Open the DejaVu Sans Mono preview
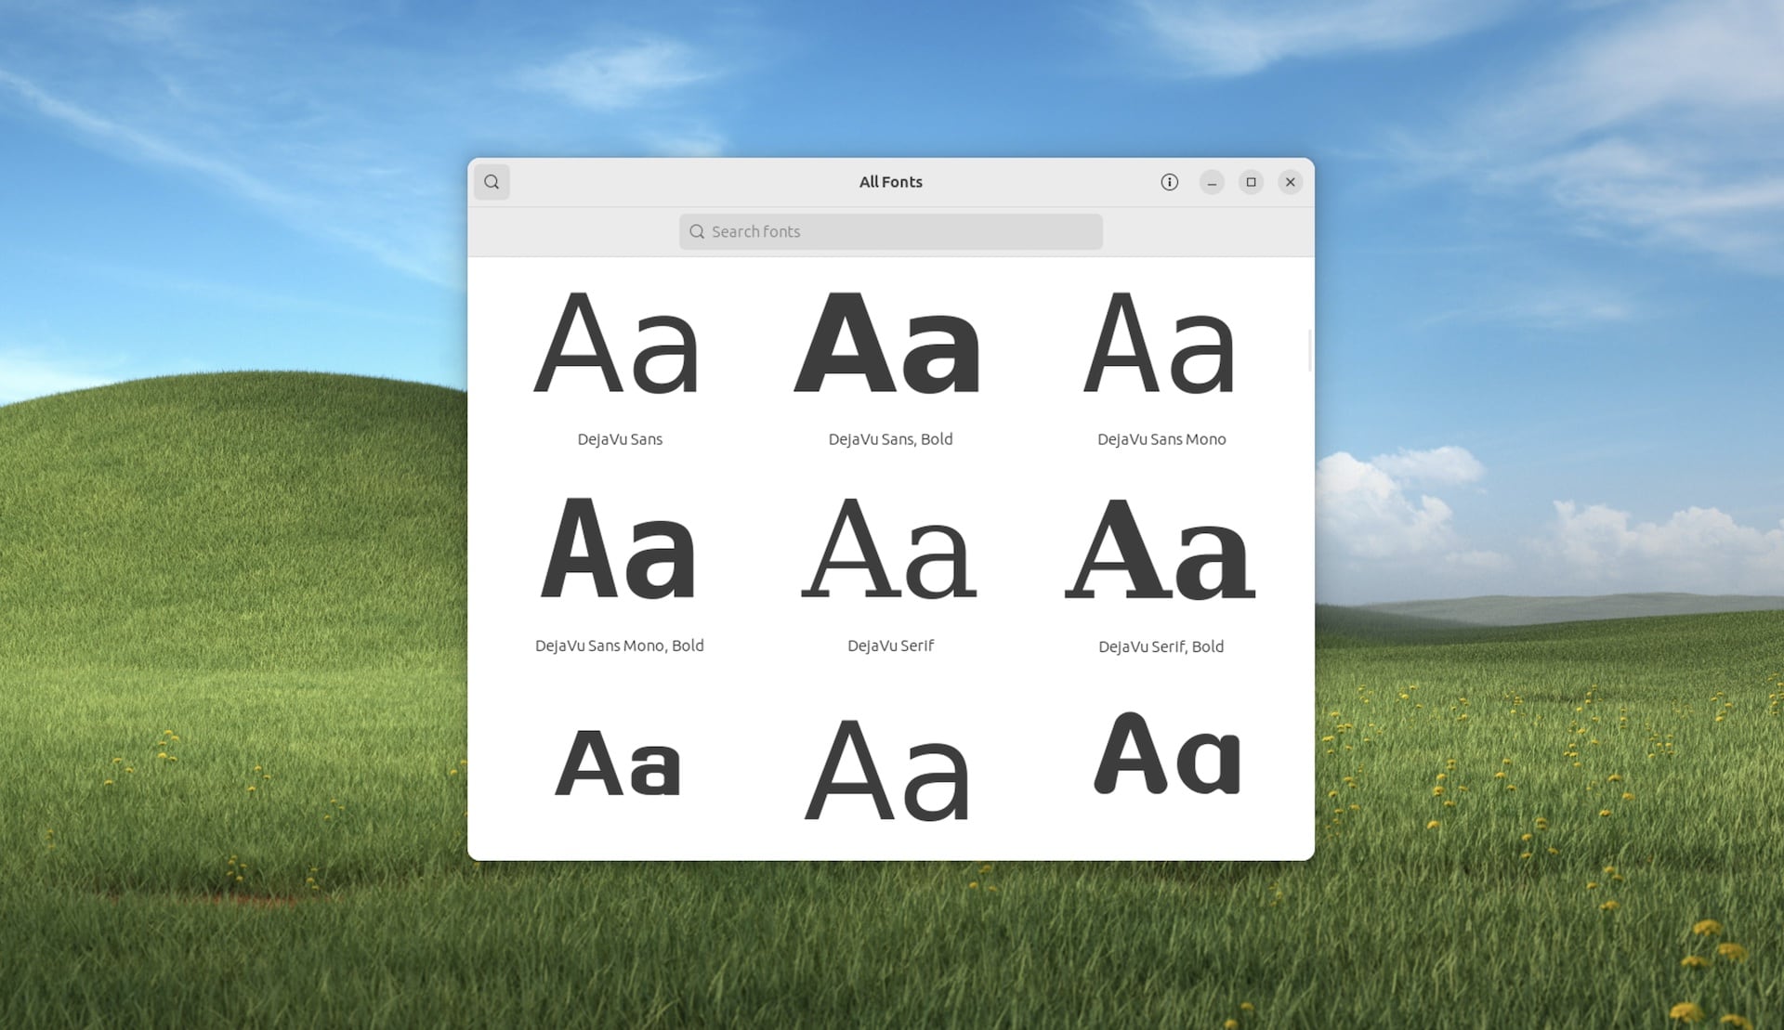The image size is (1784, 1030). 1161,344
